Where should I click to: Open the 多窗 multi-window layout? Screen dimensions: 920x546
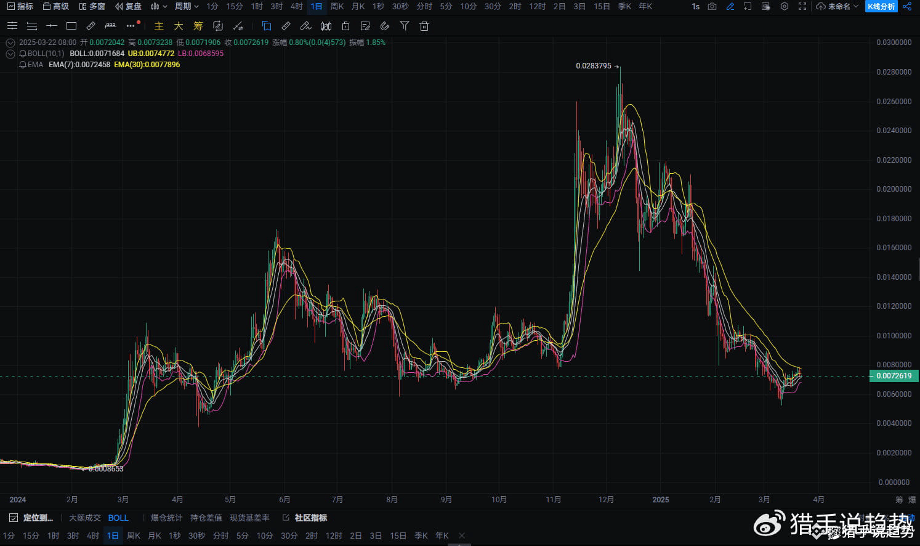(x=92, y=6)
